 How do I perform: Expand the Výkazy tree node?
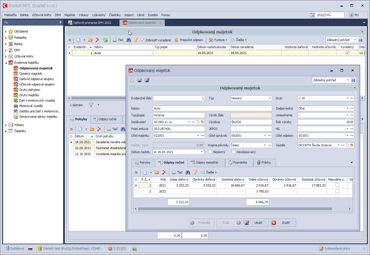[6, 125]
